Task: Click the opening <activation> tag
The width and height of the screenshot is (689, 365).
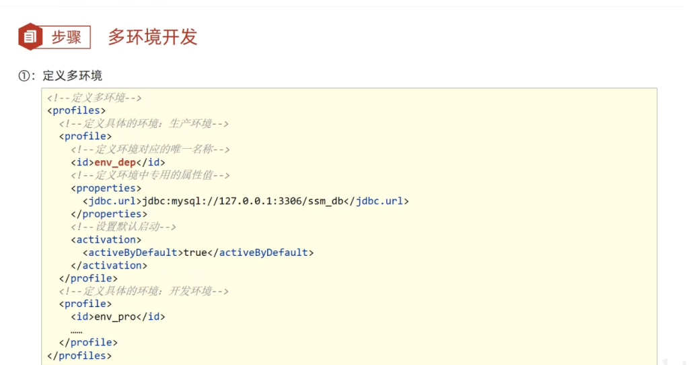Action: [x=106, y=240]
